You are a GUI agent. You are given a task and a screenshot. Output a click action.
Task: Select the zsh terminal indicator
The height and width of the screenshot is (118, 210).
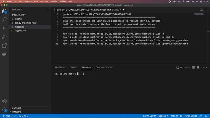click(x=180, y=67)
